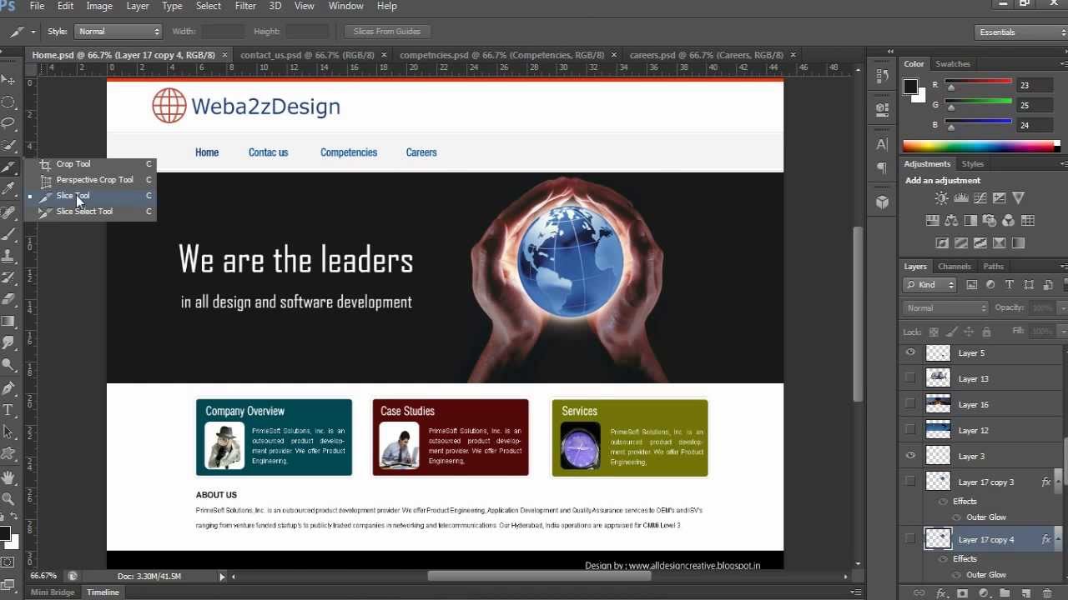Screen dimensions: 1068x600
Task: Add a Color Balance adjustment
Action: pyautogui.click(x=951, y=221)
